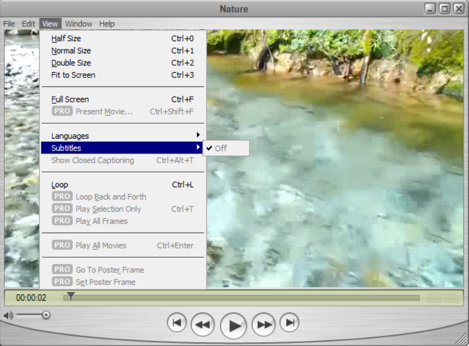Screen dimensions: 469x346
Task: Mute audio using the speaker icon
Action: point(8,316)
